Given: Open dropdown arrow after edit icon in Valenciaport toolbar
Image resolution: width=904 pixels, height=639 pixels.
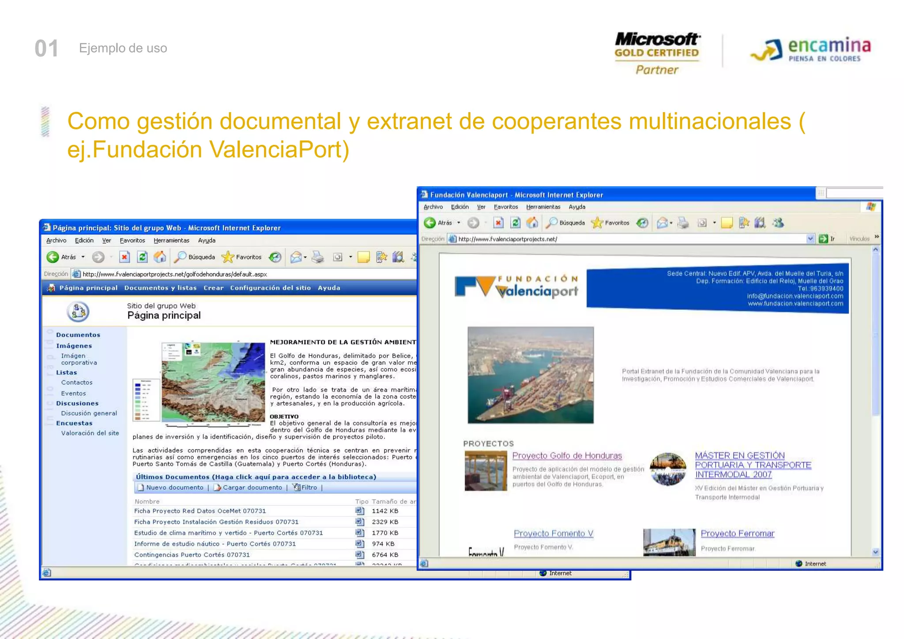Looking at the screenshot, I should [x=714, y=223].
